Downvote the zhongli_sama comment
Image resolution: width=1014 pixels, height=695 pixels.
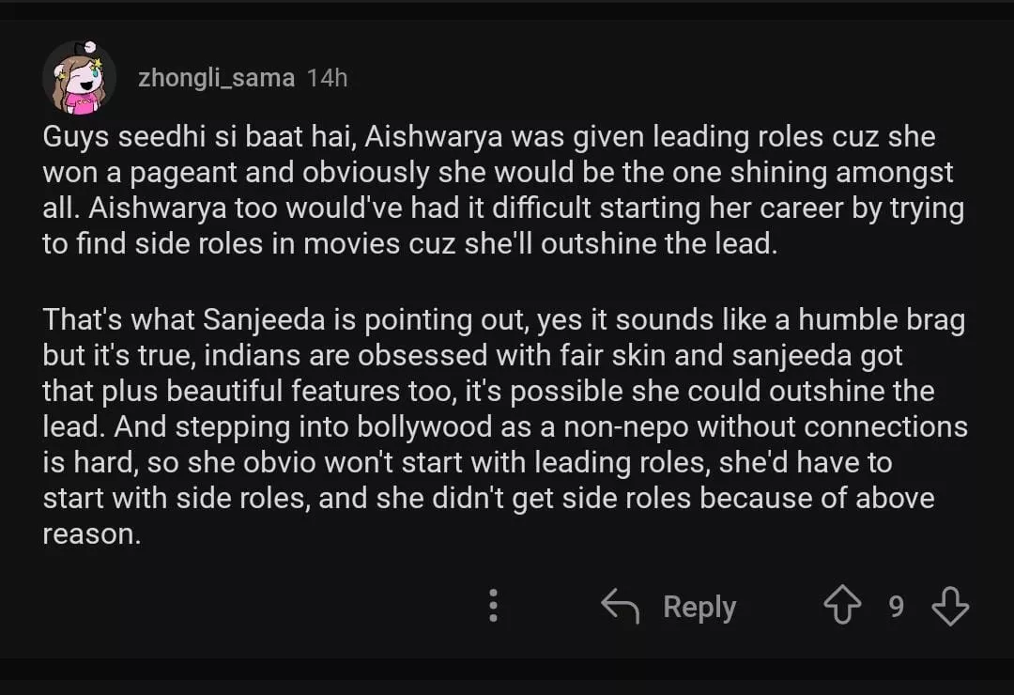coord(949,607)
